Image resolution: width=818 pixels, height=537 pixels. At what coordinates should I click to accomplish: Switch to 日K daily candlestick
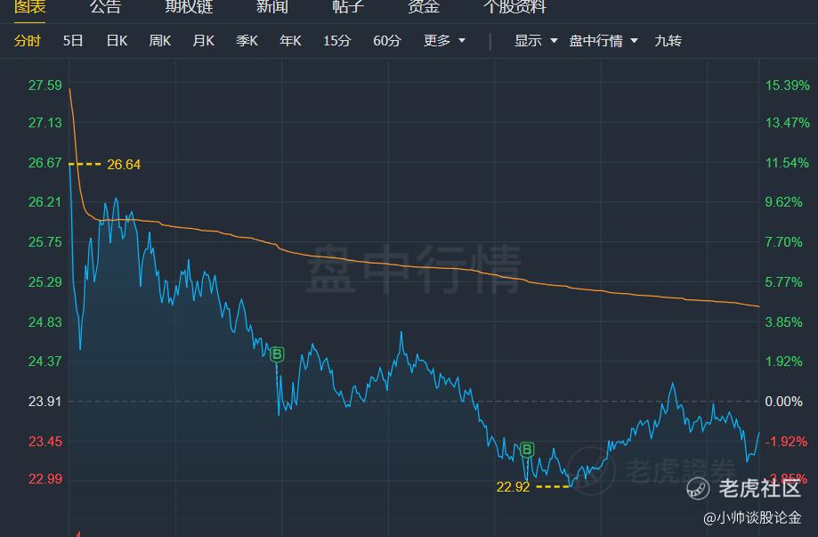click(x=117, y=41)
